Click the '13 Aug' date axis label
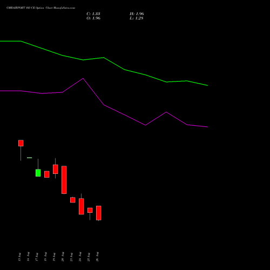The width and height of the screenshot is (270, 270). [19, 257]
